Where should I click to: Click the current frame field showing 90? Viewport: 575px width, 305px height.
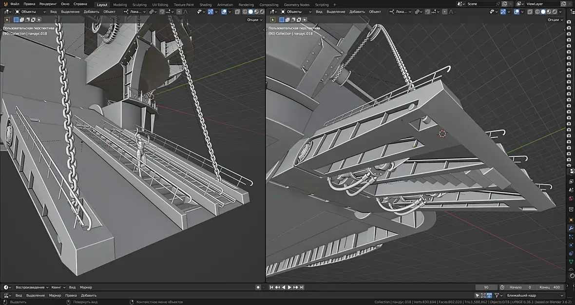(x=486, y=287)
